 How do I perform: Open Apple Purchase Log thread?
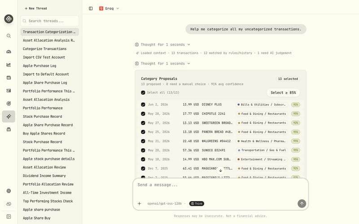pos(49,65)
